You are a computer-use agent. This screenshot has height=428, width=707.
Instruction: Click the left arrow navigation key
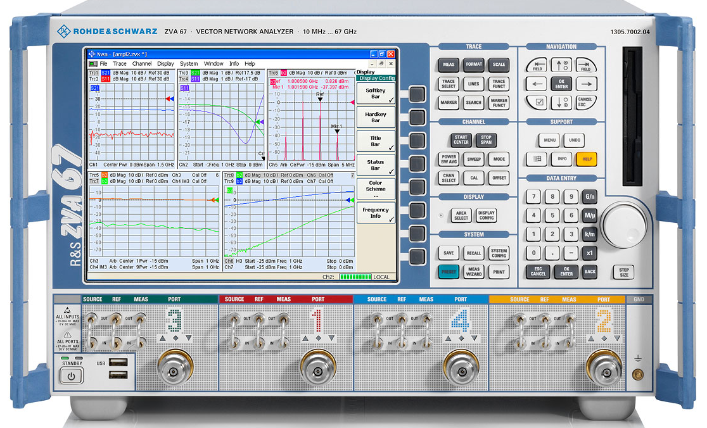tap(537, 84)
